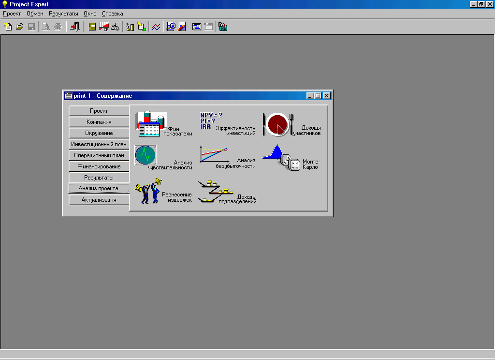The width and height of the screenshot is (495, 360).
Task: Open Анализ чувствительности module
Action: tap(163, 158)
